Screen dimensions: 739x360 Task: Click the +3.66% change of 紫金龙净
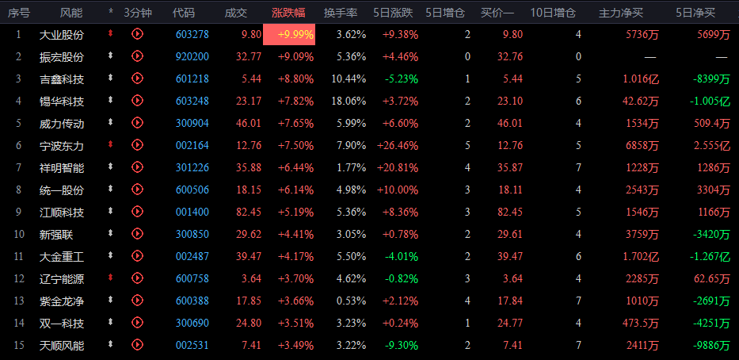[x=296, y=301]
